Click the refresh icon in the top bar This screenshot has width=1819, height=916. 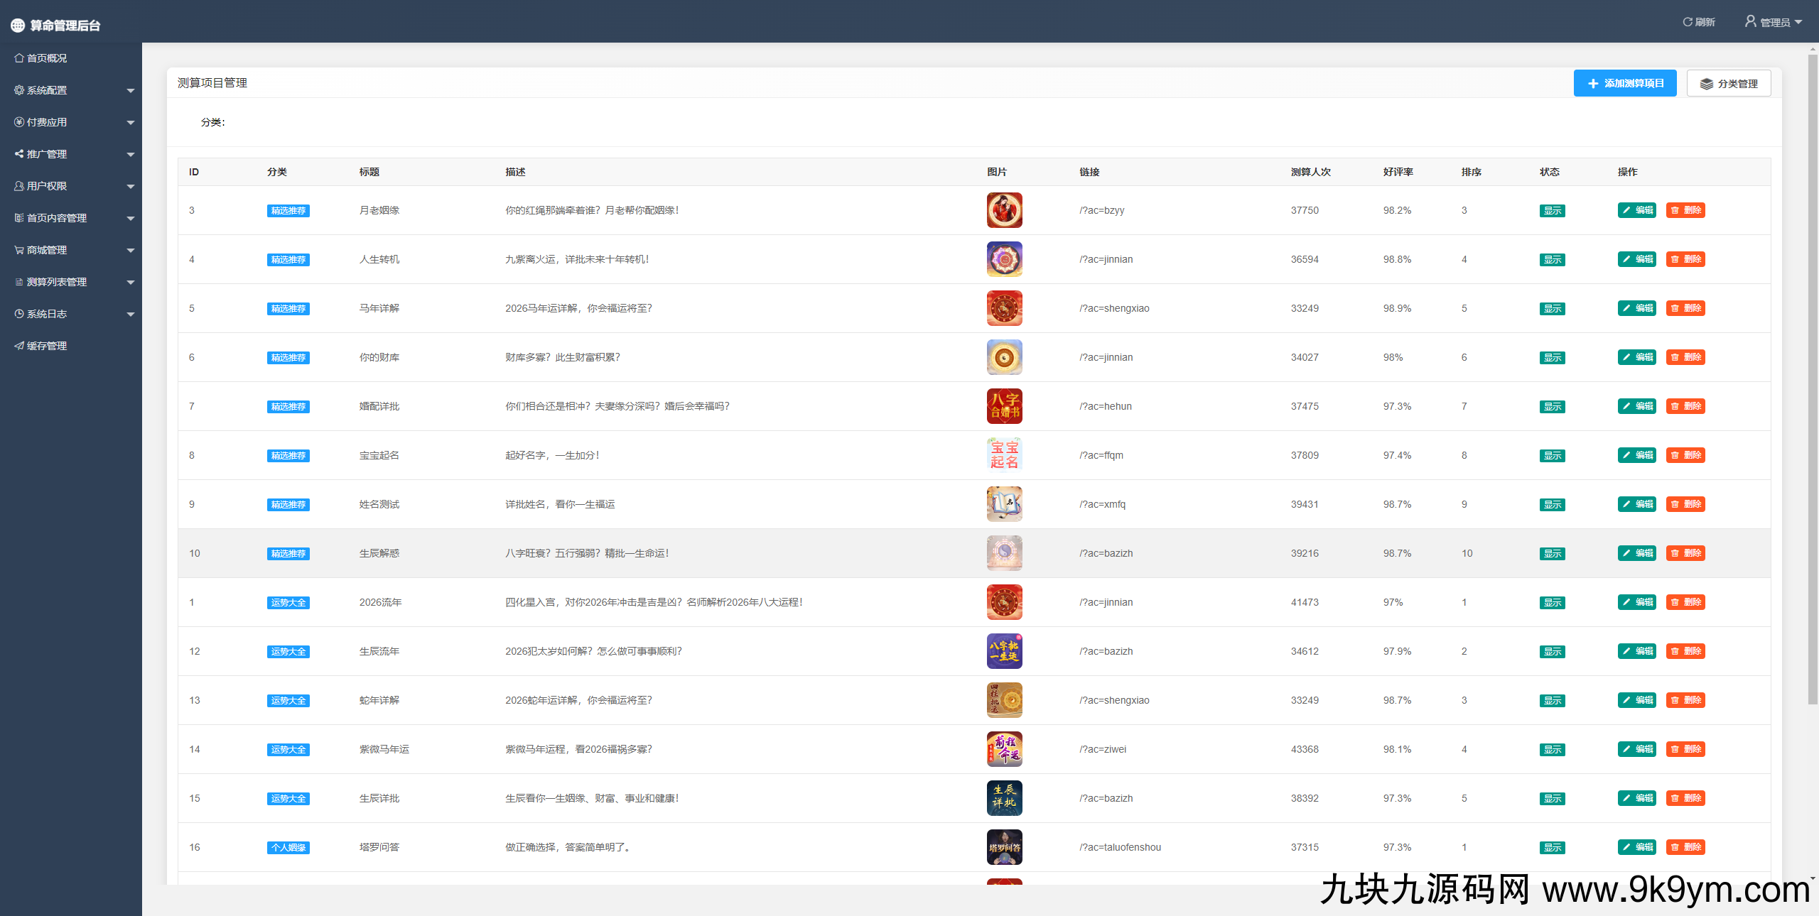1688,22
